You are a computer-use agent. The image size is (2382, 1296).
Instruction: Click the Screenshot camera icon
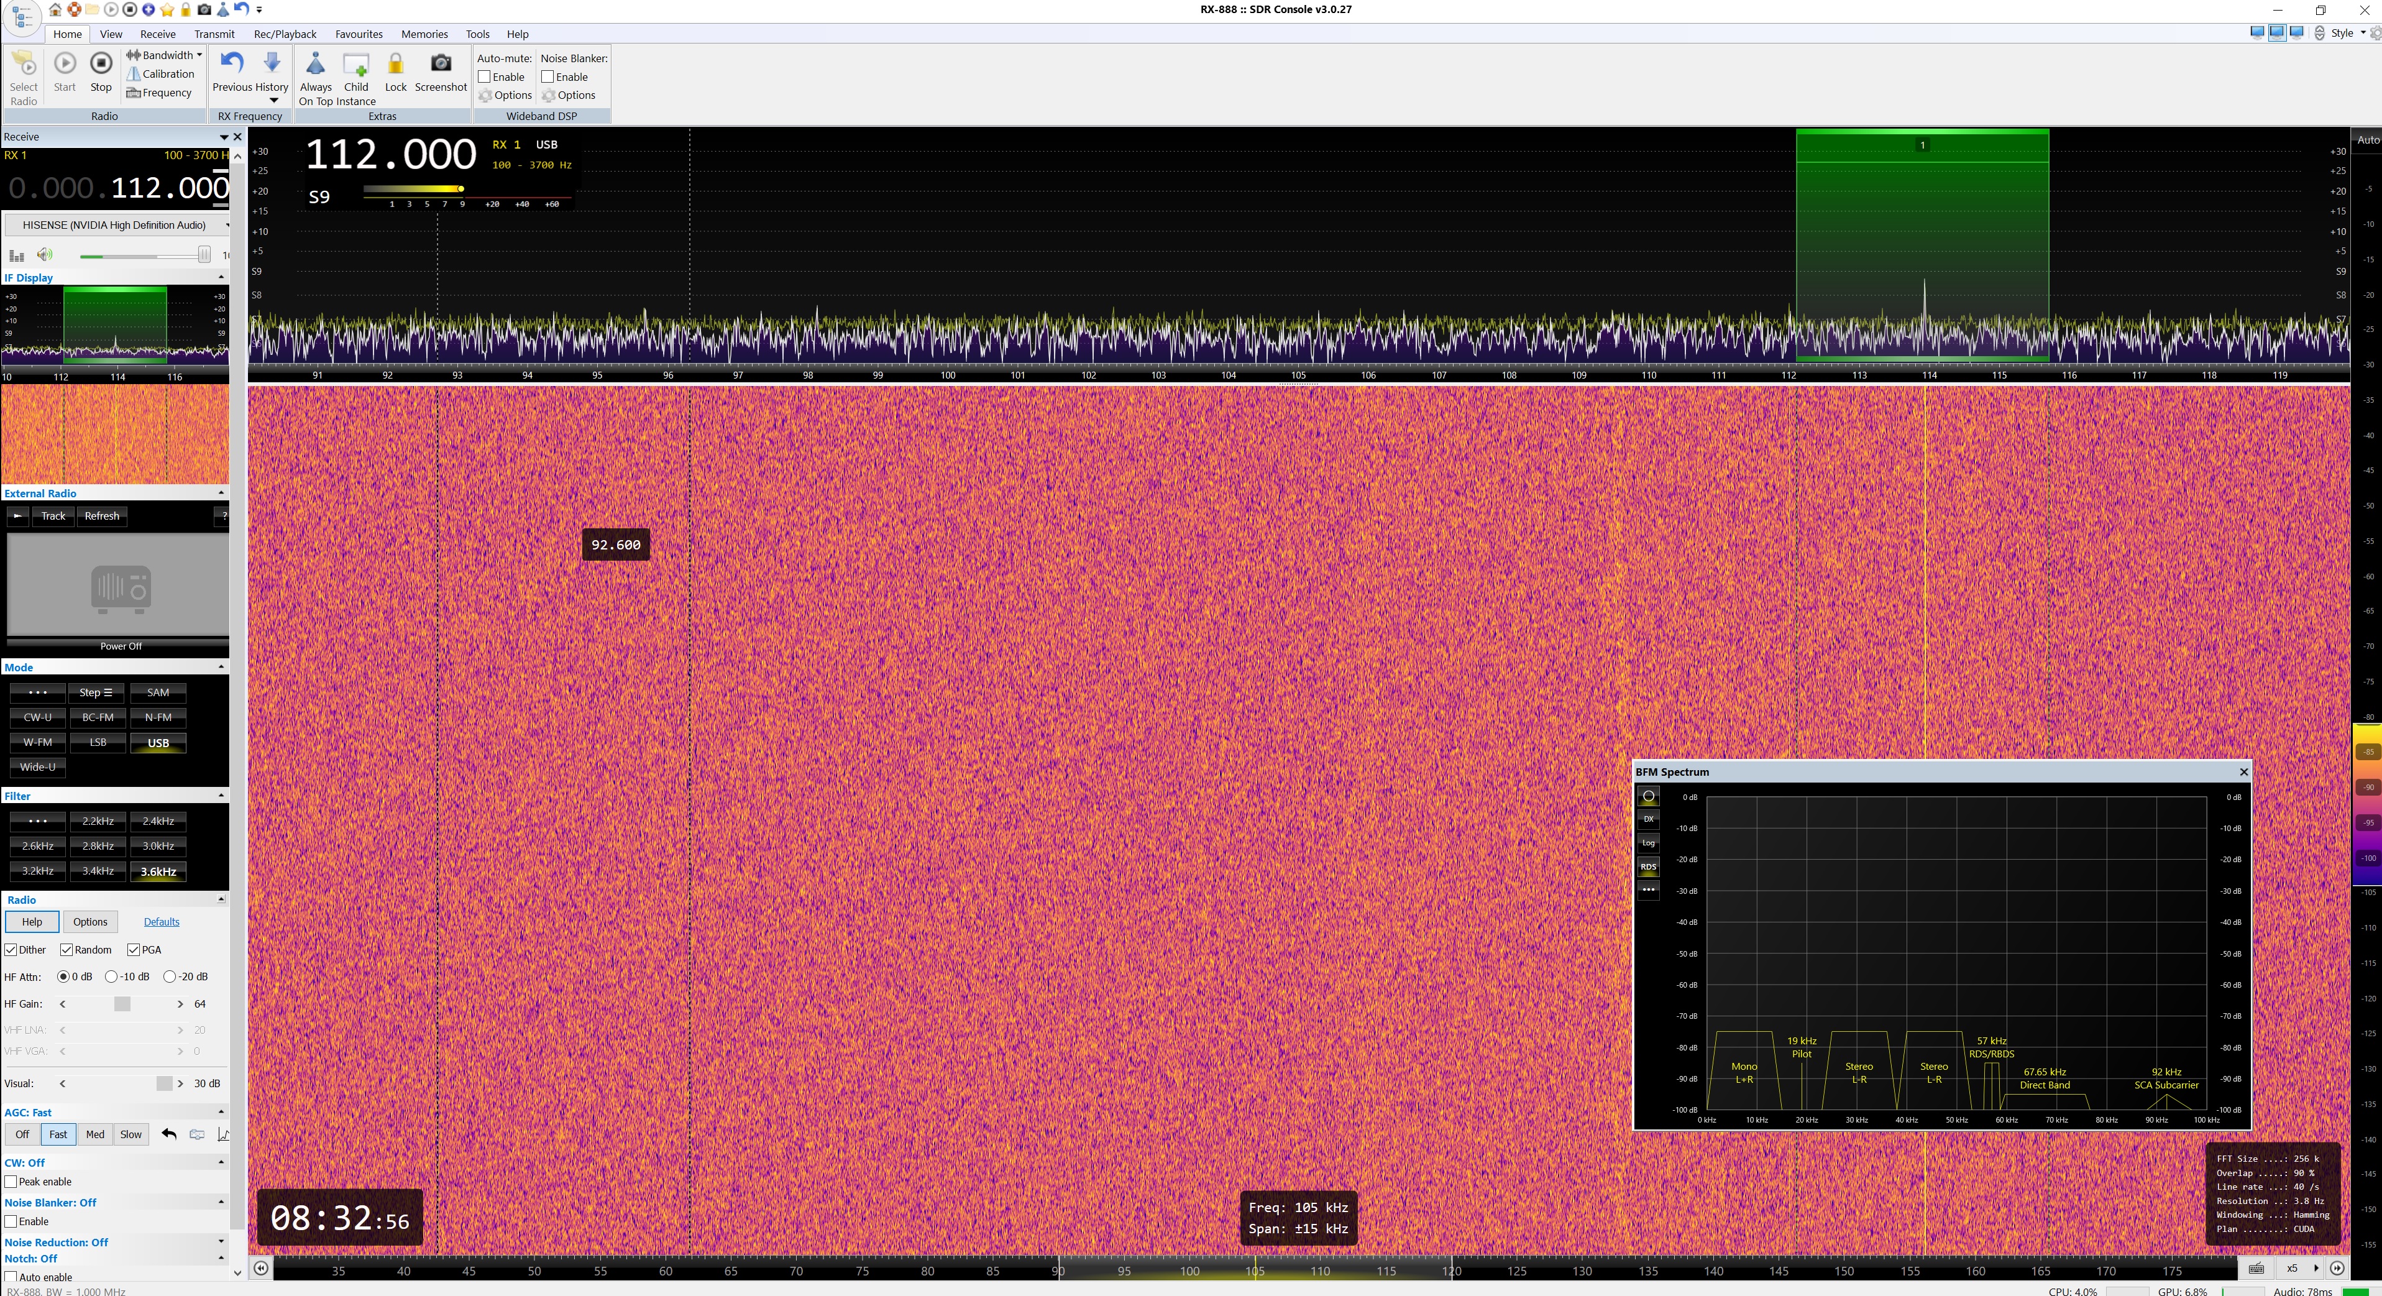click(x=441, y=64)
